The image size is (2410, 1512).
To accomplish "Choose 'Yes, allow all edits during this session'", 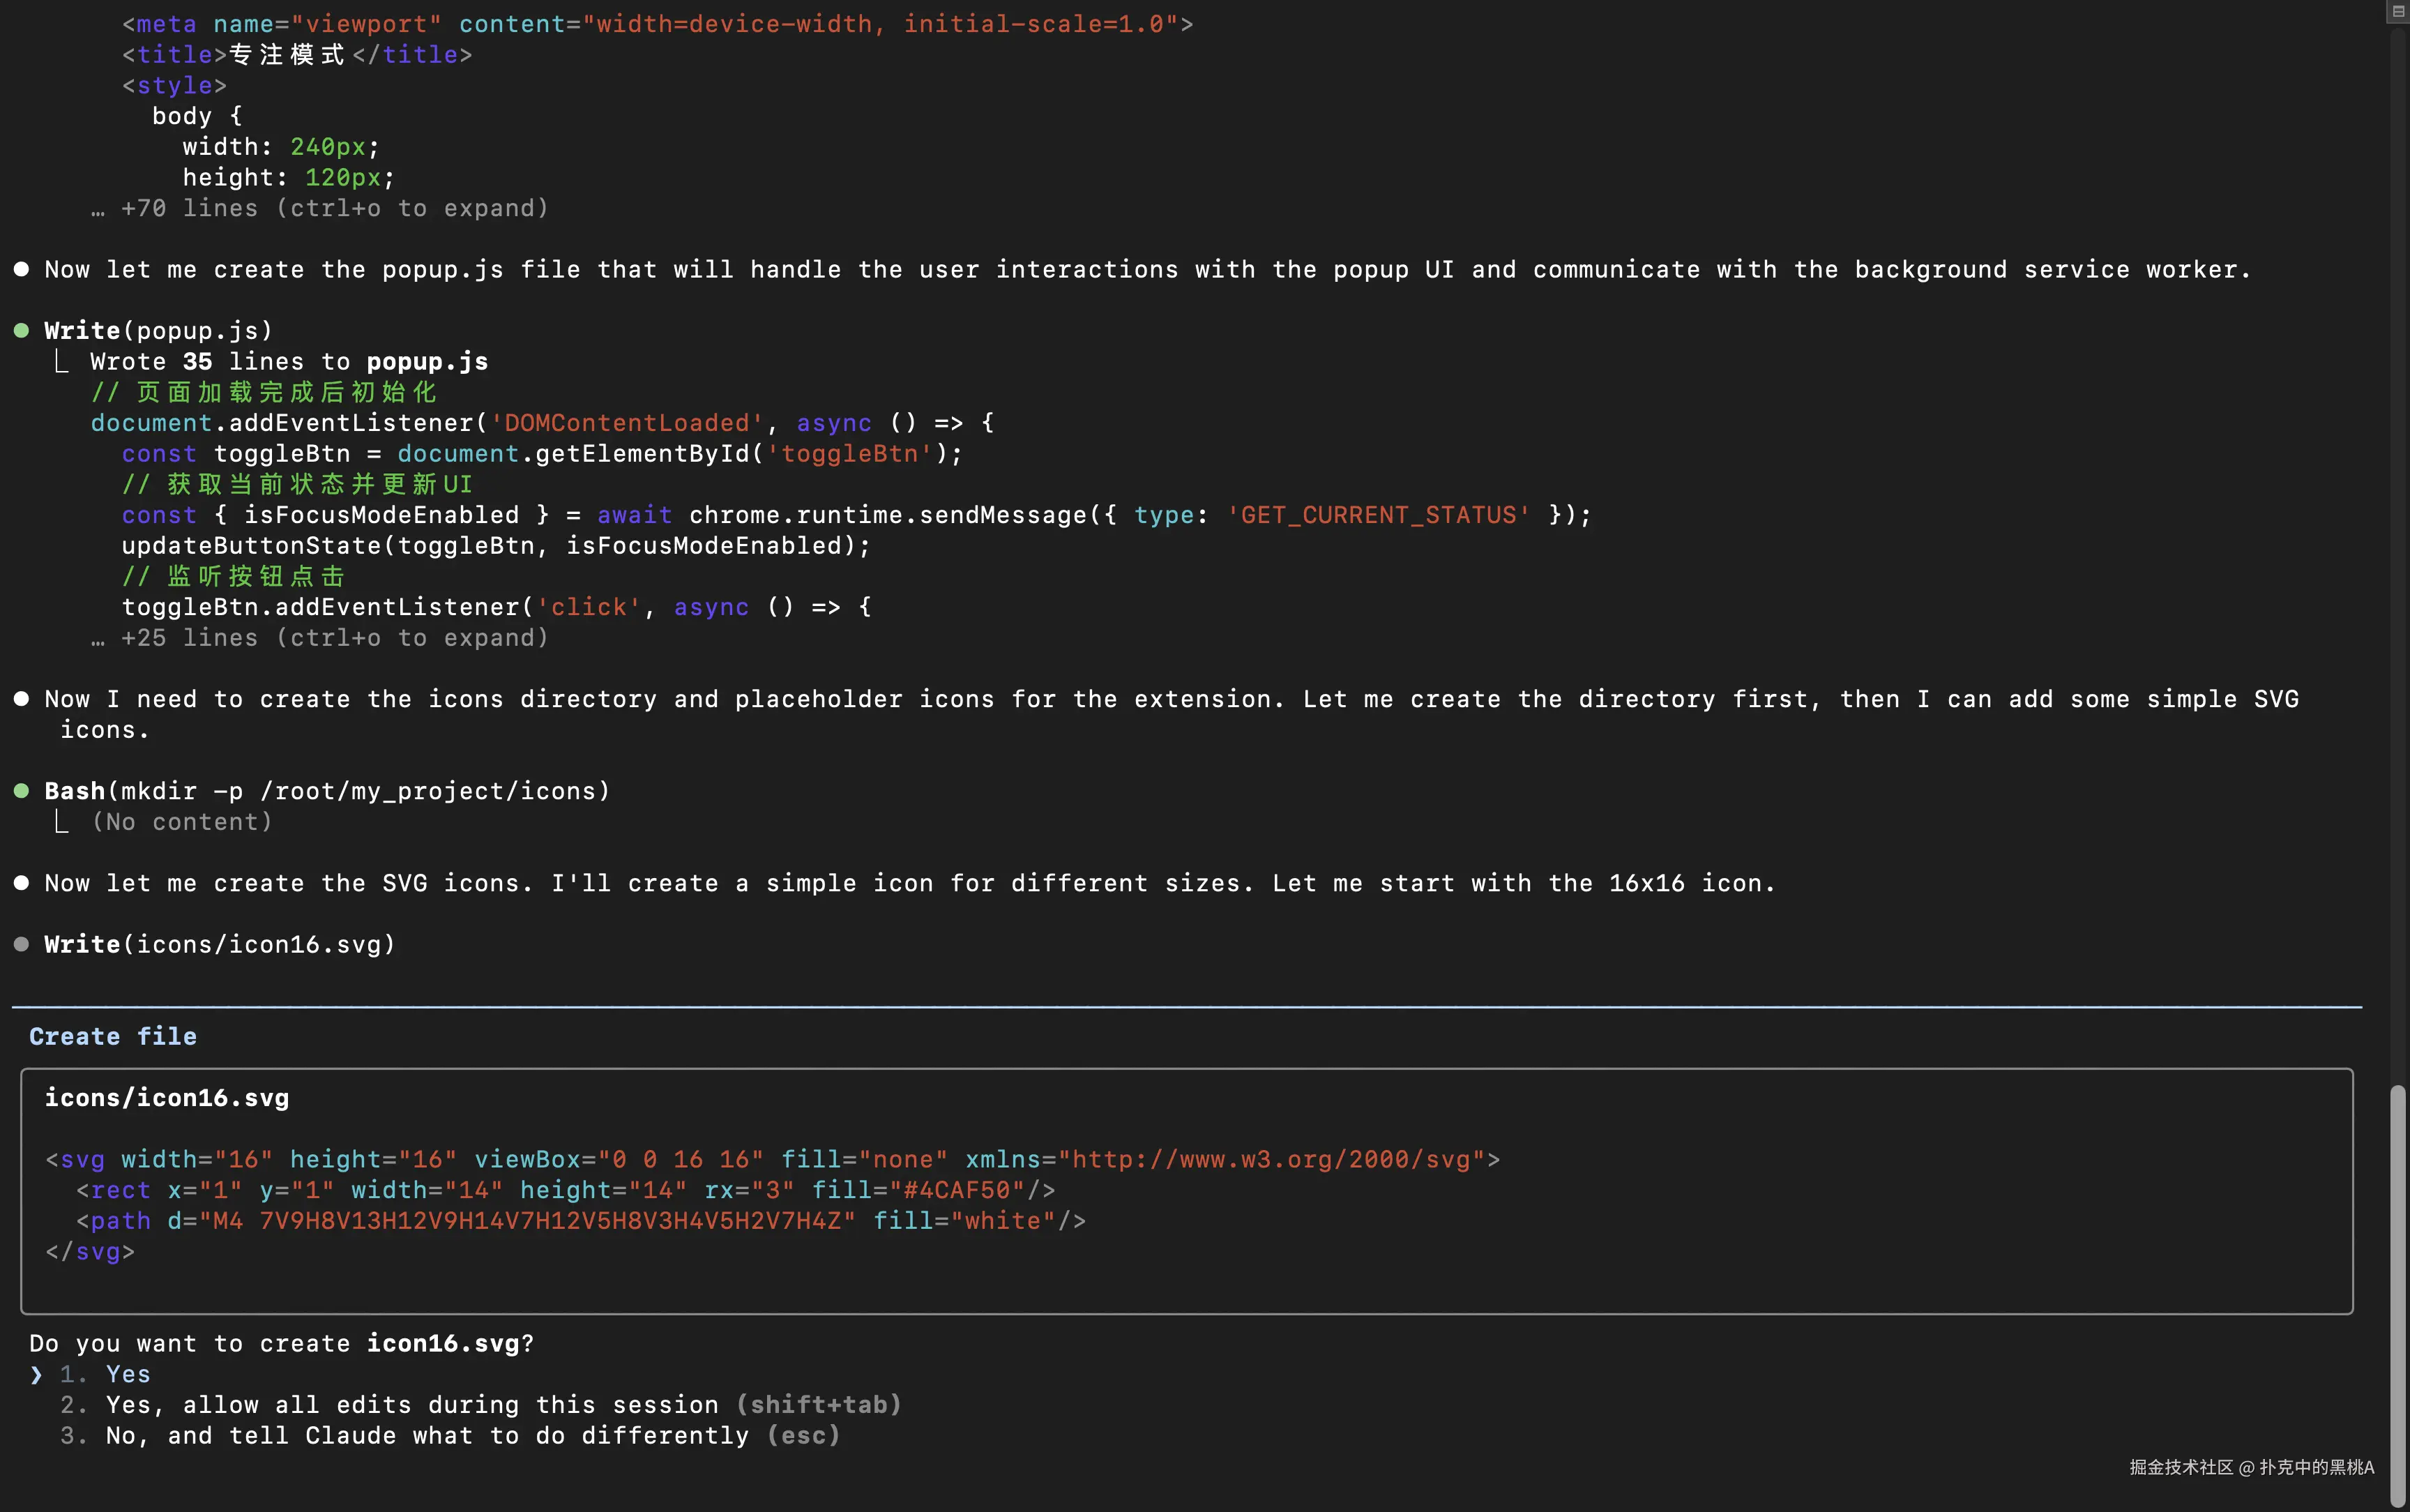I will [412, 1405].
